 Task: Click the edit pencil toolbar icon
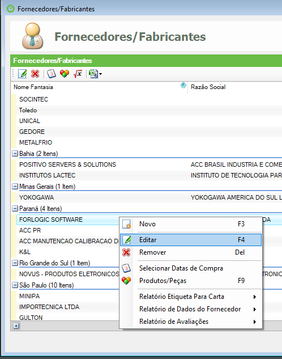23,74
